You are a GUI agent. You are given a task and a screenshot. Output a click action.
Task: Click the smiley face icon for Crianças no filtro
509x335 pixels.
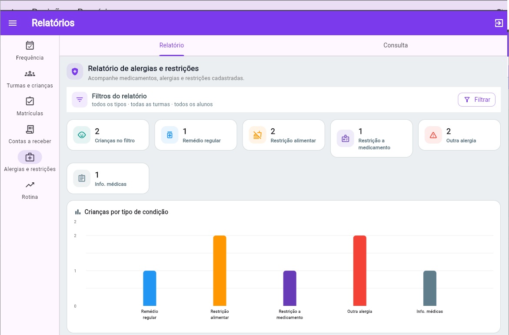tap(82, 135)
